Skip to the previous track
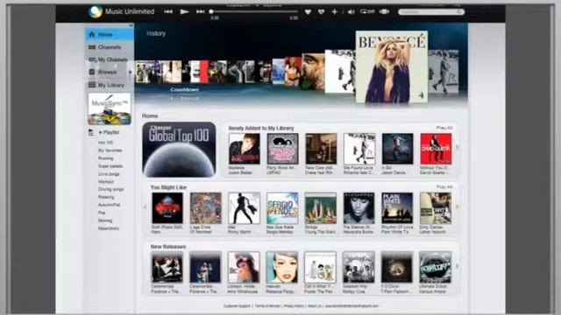The image size is (561, 315). click(x=168, y=11)
